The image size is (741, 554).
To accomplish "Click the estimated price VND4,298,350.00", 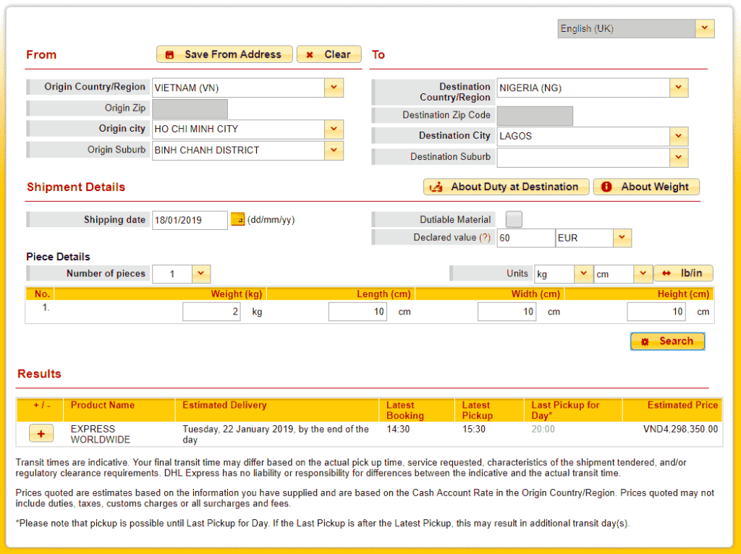I will coord(680,429).
